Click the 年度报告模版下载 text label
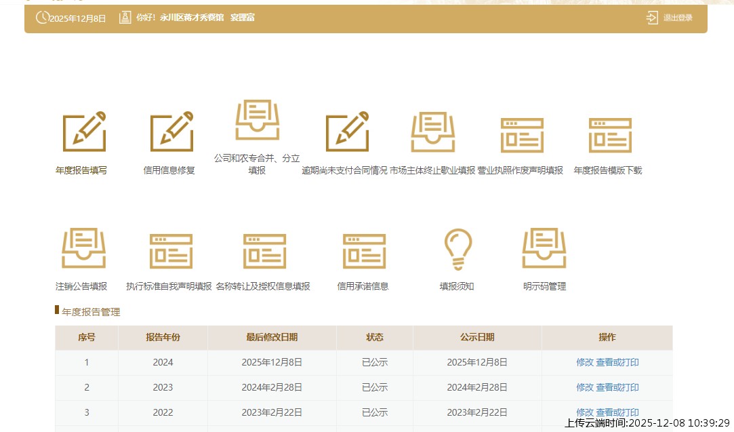734x432 pixels. pyautogui.click(x=607, y=171)
